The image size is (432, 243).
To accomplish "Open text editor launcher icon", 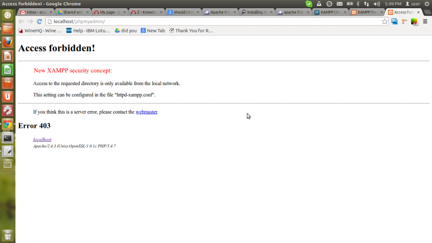I will point(8,151).
